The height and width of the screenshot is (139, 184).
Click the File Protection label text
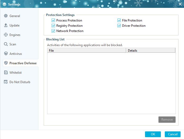coord(132,20)
